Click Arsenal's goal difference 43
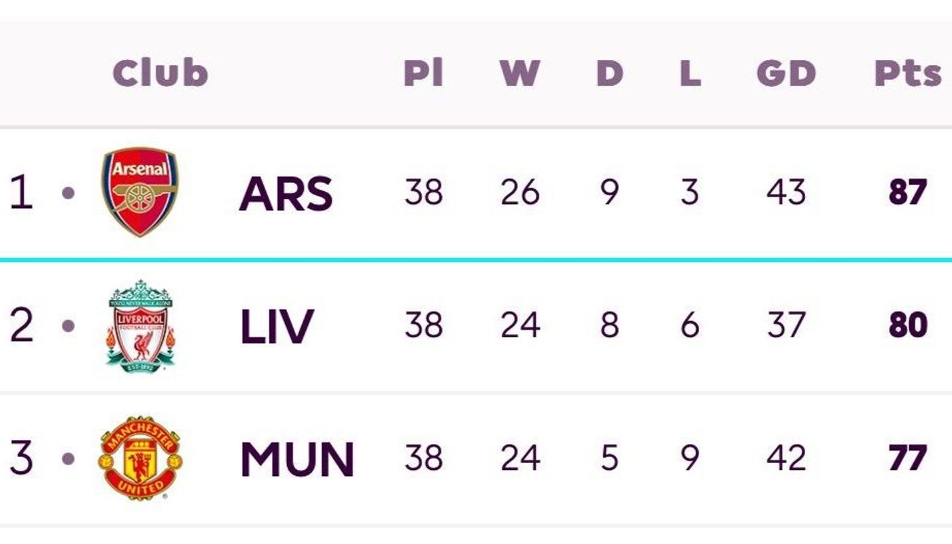The width and height of the screenshot is (952, 544). point(786,192)
